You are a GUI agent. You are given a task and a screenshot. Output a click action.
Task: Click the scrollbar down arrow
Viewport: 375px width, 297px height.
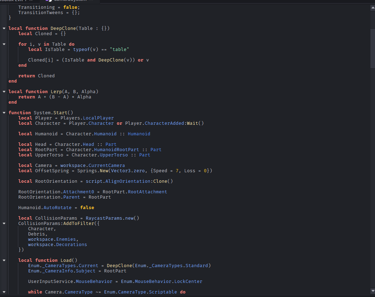(373, 291)
